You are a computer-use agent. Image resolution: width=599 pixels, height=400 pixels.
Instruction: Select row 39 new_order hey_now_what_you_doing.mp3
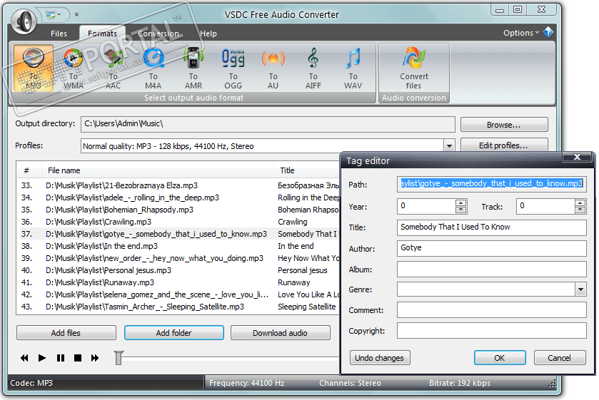(179, 258)
